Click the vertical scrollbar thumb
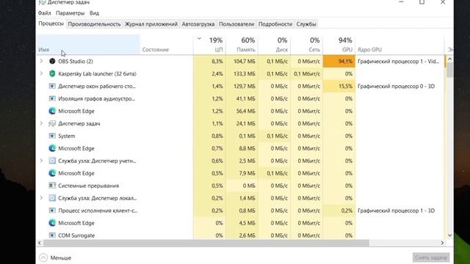The image size is (470, 264). (x=449, y=70)
